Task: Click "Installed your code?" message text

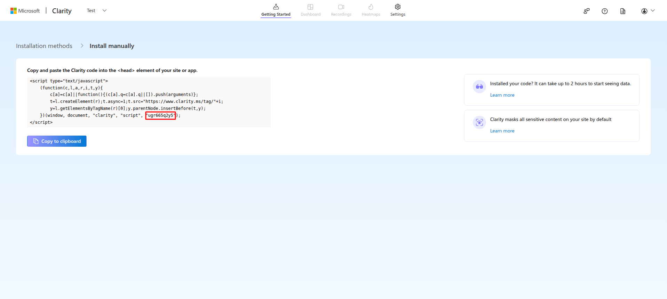Action: tap(560, 83)
